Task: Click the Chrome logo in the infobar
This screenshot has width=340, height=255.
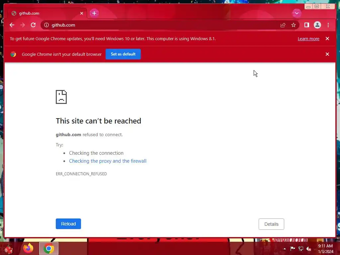Action: coord(13,54)
